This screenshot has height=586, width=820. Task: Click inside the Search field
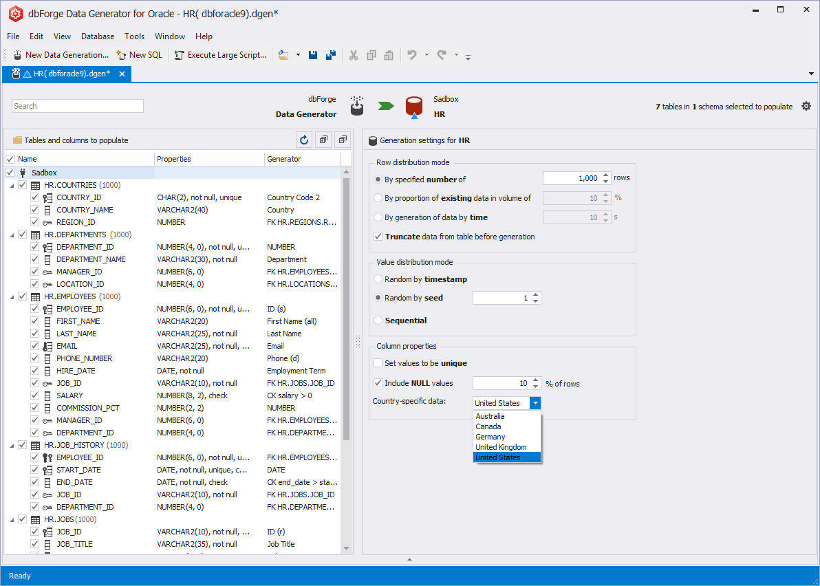[x=77, y=105]
